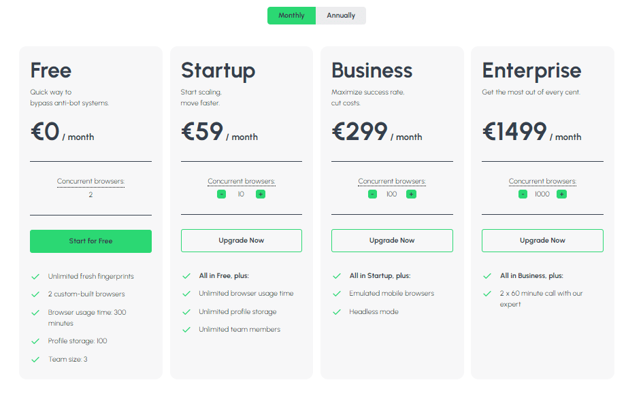This screenshot has width=626, height=397.
Task: Decrease Startup concurrent browsers with minus
Action: (222, 194)
